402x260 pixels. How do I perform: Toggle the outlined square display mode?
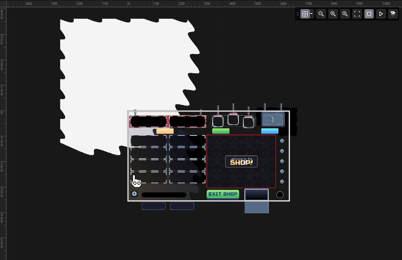pos(369,14)
